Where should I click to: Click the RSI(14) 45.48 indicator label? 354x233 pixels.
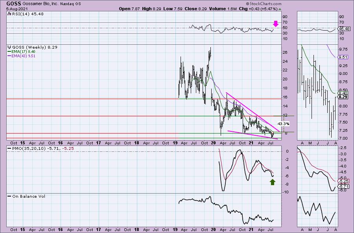click(28, 14)
